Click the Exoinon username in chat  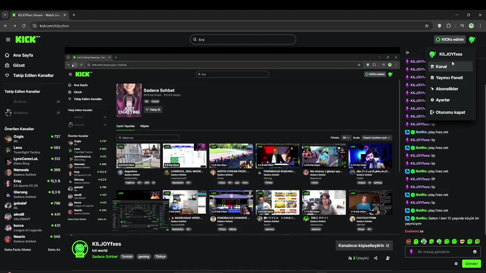(412, 231)
